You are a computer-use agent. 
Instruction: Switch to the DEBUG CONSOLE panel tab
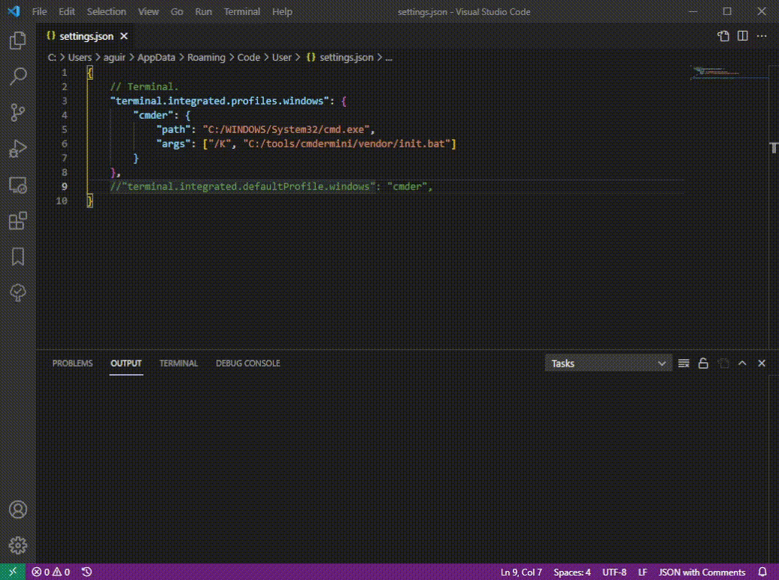click(248, 364)
